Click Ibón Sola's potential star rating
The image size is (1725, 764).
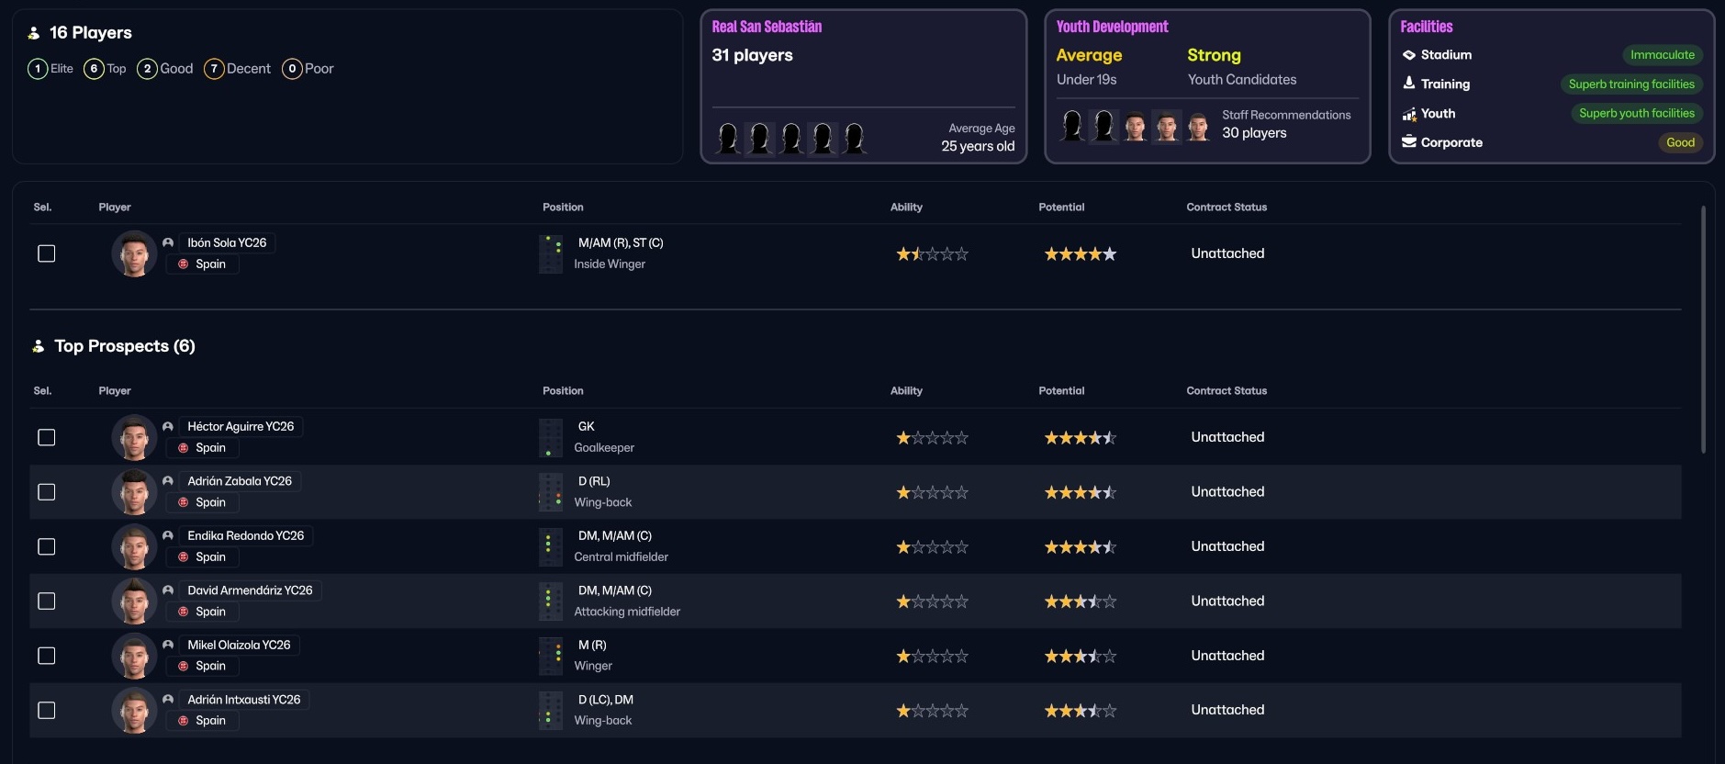click(1080, 254)
